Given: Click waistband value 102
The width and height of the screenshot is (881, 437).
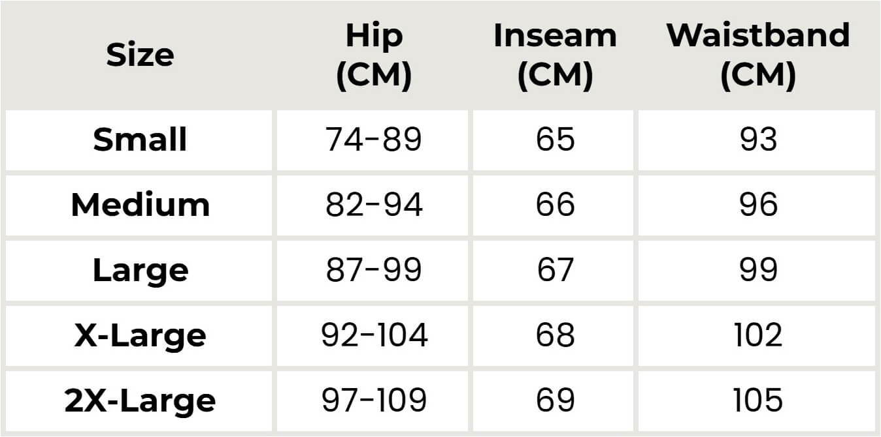Looking at the screenshot, I should click(x=758, y=335).
